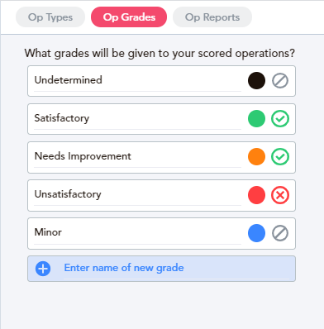Edit the Unsatisfactory grade name field
The height and width of the screenshot is (329, 324).
pyautogui.click(x=137, y=194)
